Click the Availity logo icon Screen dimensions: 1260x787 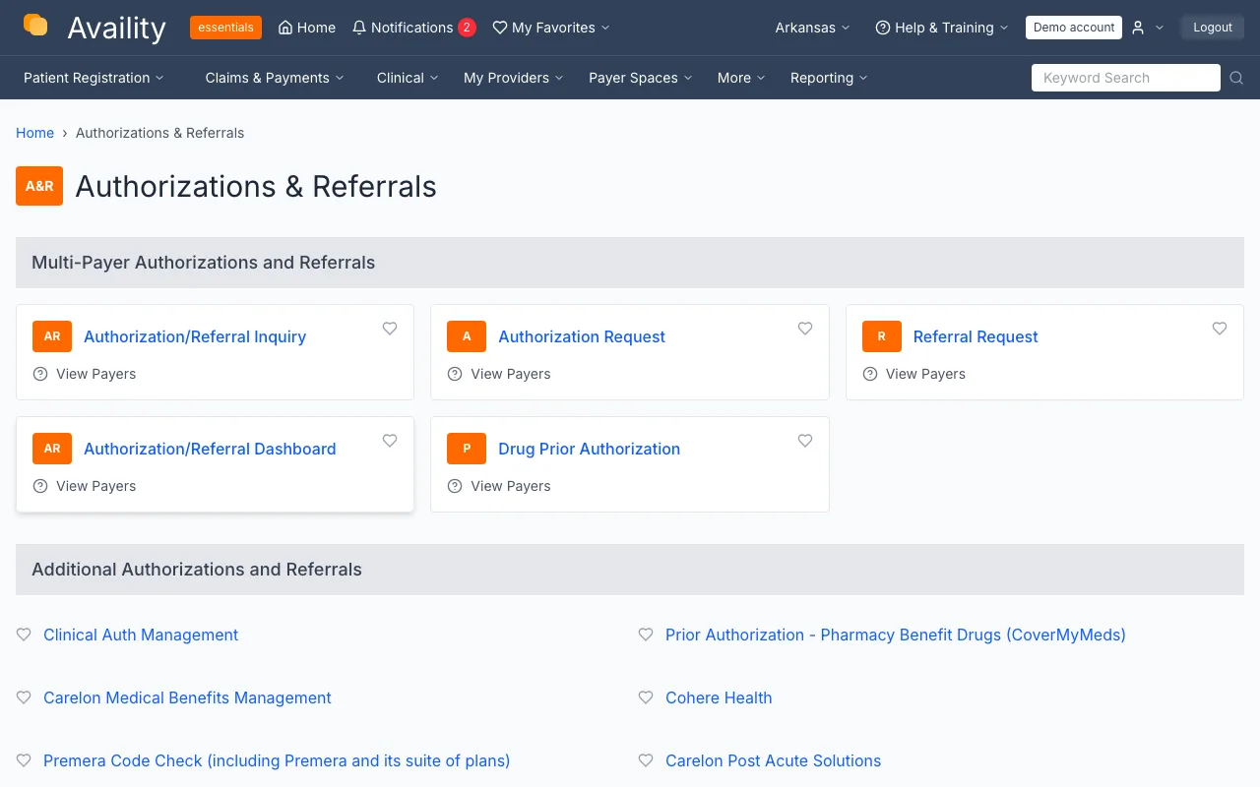(35, 26)
